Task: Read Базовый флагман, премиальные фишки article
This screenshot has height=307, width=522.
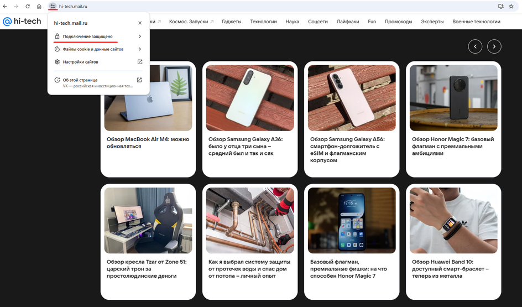Action: click(x=348, y=269)
